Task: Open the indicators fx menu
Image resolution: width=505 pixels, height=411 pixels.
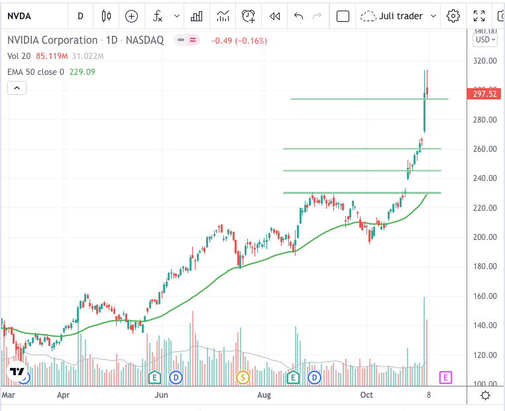Action: coord(157,16)
